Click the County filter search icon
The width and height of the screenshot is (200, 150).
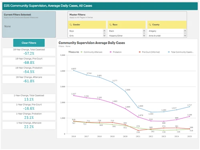click(150, 25)
